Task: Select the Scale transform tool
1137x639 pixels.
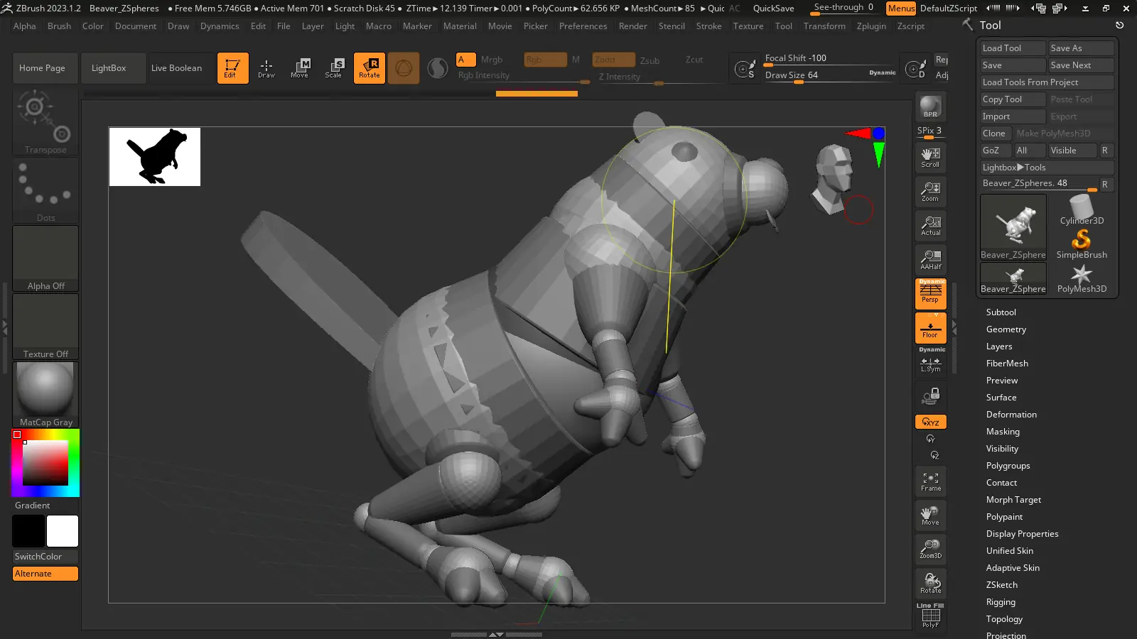Action: coord(333,68)
